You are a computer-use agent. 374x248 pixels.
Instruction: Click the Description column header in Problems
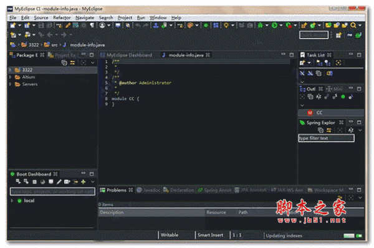point(151,213)
